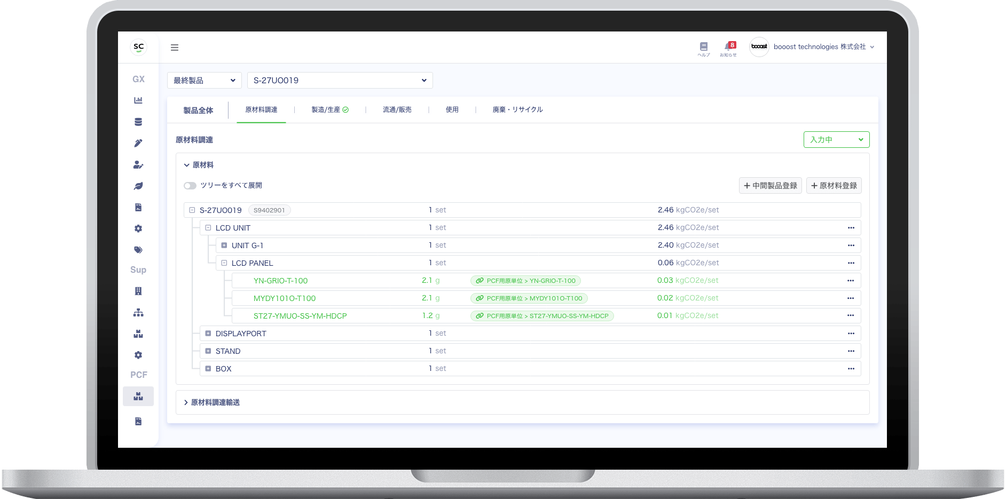Viewport: 1006px width, 499px height.
Task: Click the 中間製品登録 button
Action: click(771, 186)
